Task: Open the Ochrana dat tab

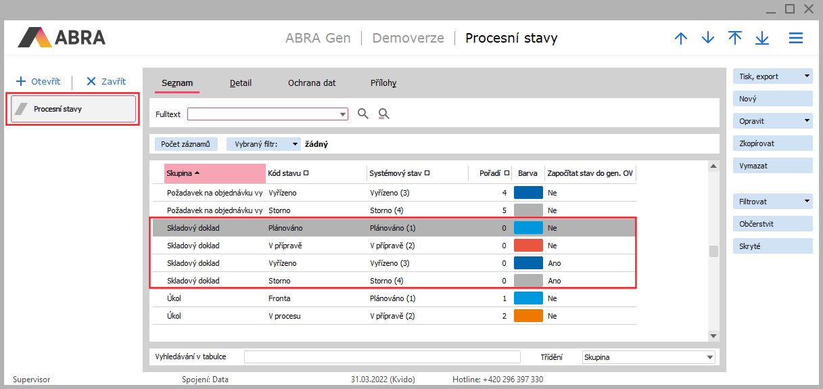Action: (311, 83)
